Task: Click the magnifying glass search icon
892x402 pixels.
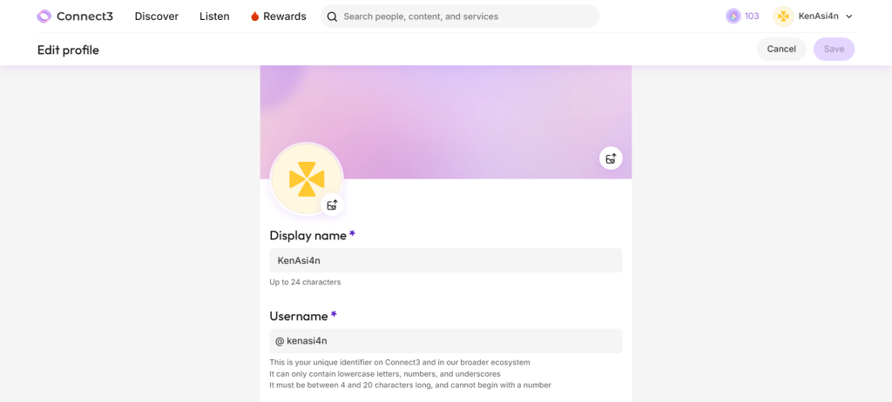Action: (332, 17)
